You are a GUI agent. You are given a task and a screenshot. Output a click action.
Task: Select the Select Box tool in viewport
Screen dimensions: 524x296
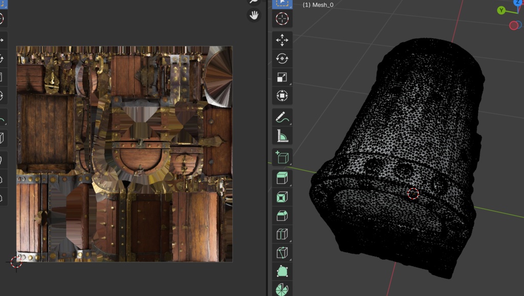point(282,3)
